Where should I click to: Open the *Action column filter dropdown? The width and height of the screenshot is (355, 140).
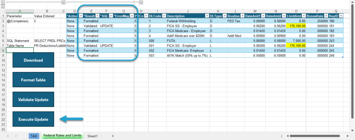click(81, 16)
